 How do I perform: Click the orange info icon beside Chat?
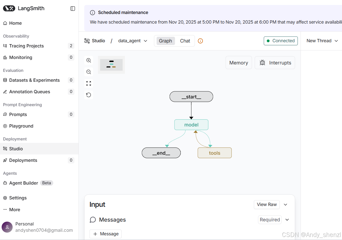(x=200, y=41)
